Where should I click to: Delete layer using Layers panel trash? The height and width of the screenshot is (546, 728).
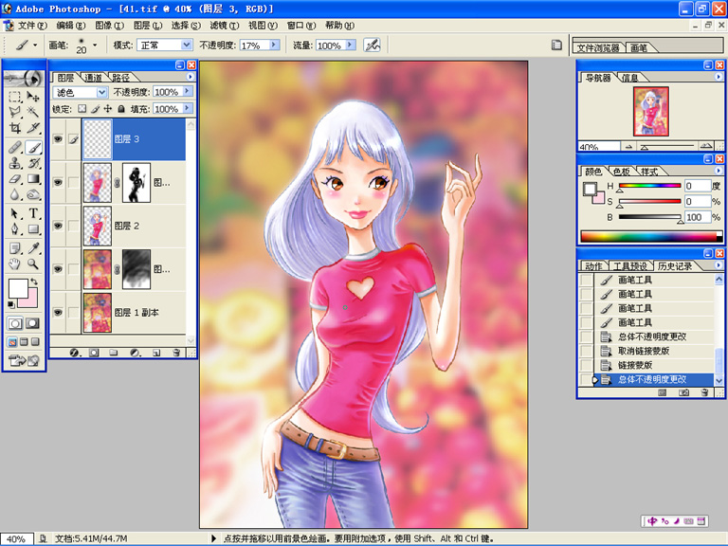176,353
